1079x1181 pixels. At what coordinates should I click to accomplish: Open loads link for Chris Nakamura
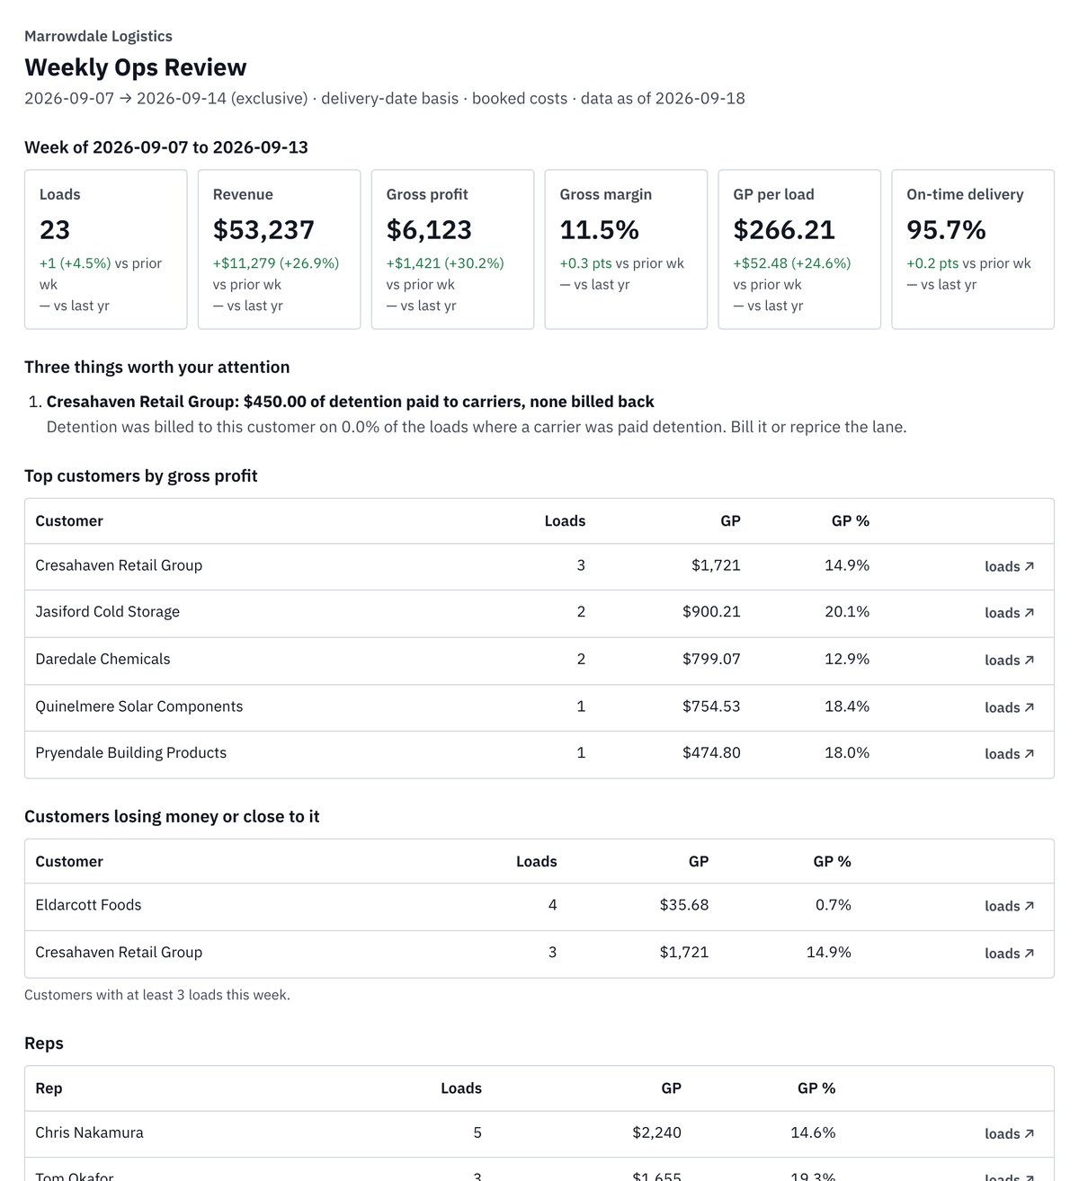pos(1009,1134)
